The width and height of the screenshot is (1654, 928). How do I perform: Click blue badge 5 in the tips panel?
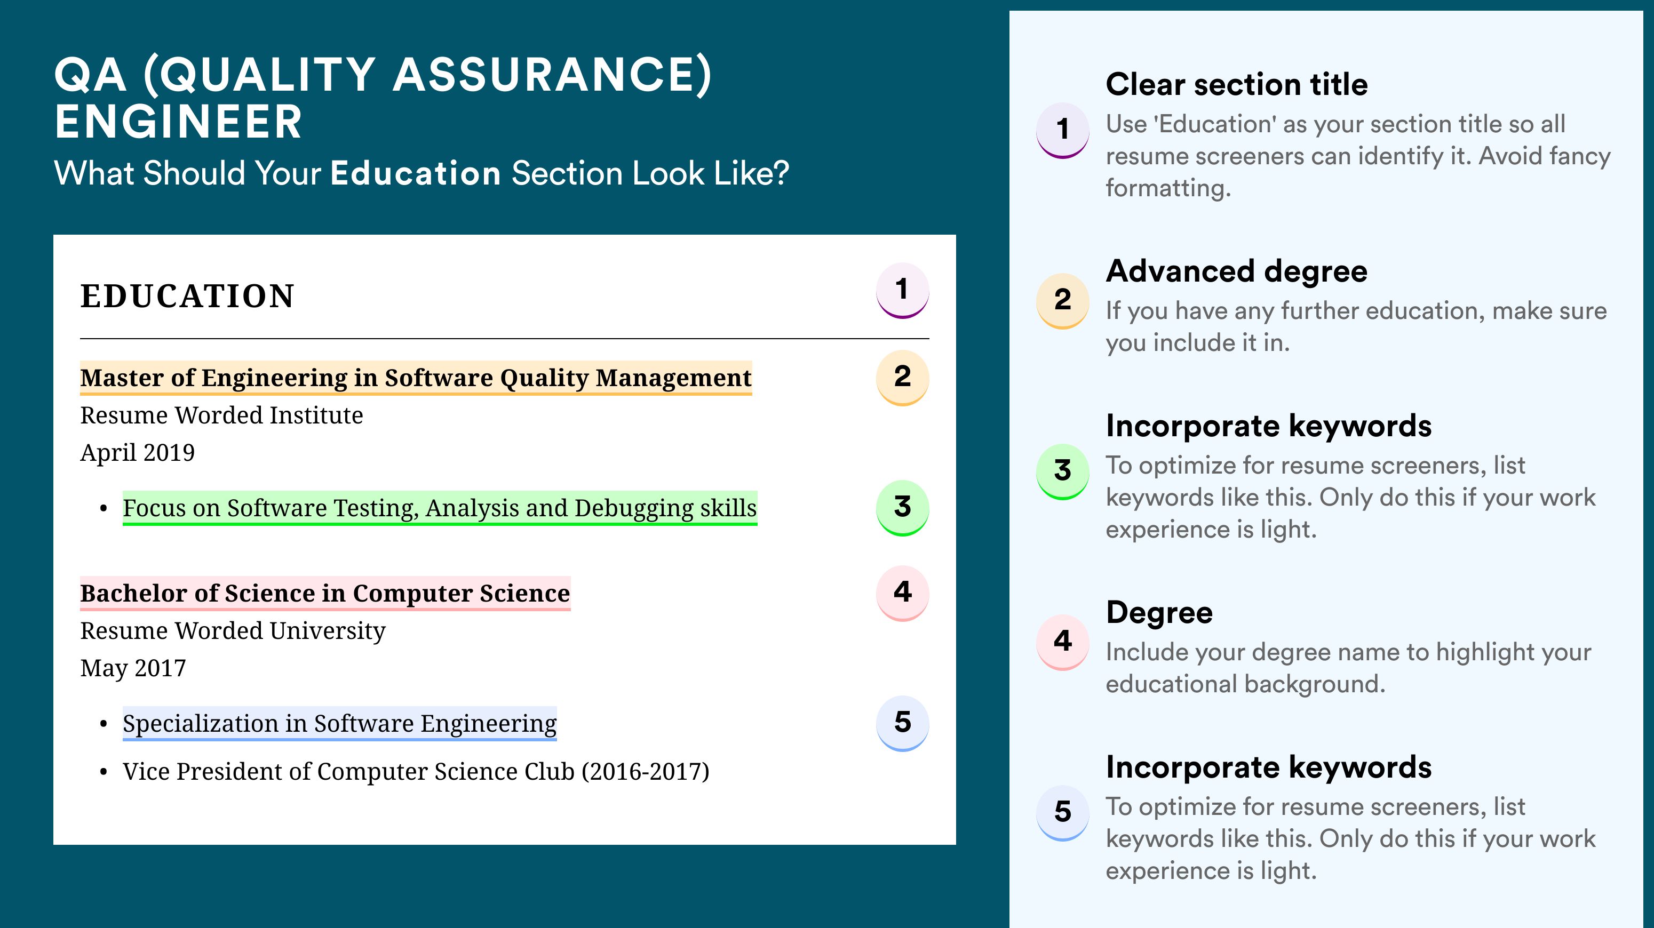pyautogui.click(x=1062, y=813)
